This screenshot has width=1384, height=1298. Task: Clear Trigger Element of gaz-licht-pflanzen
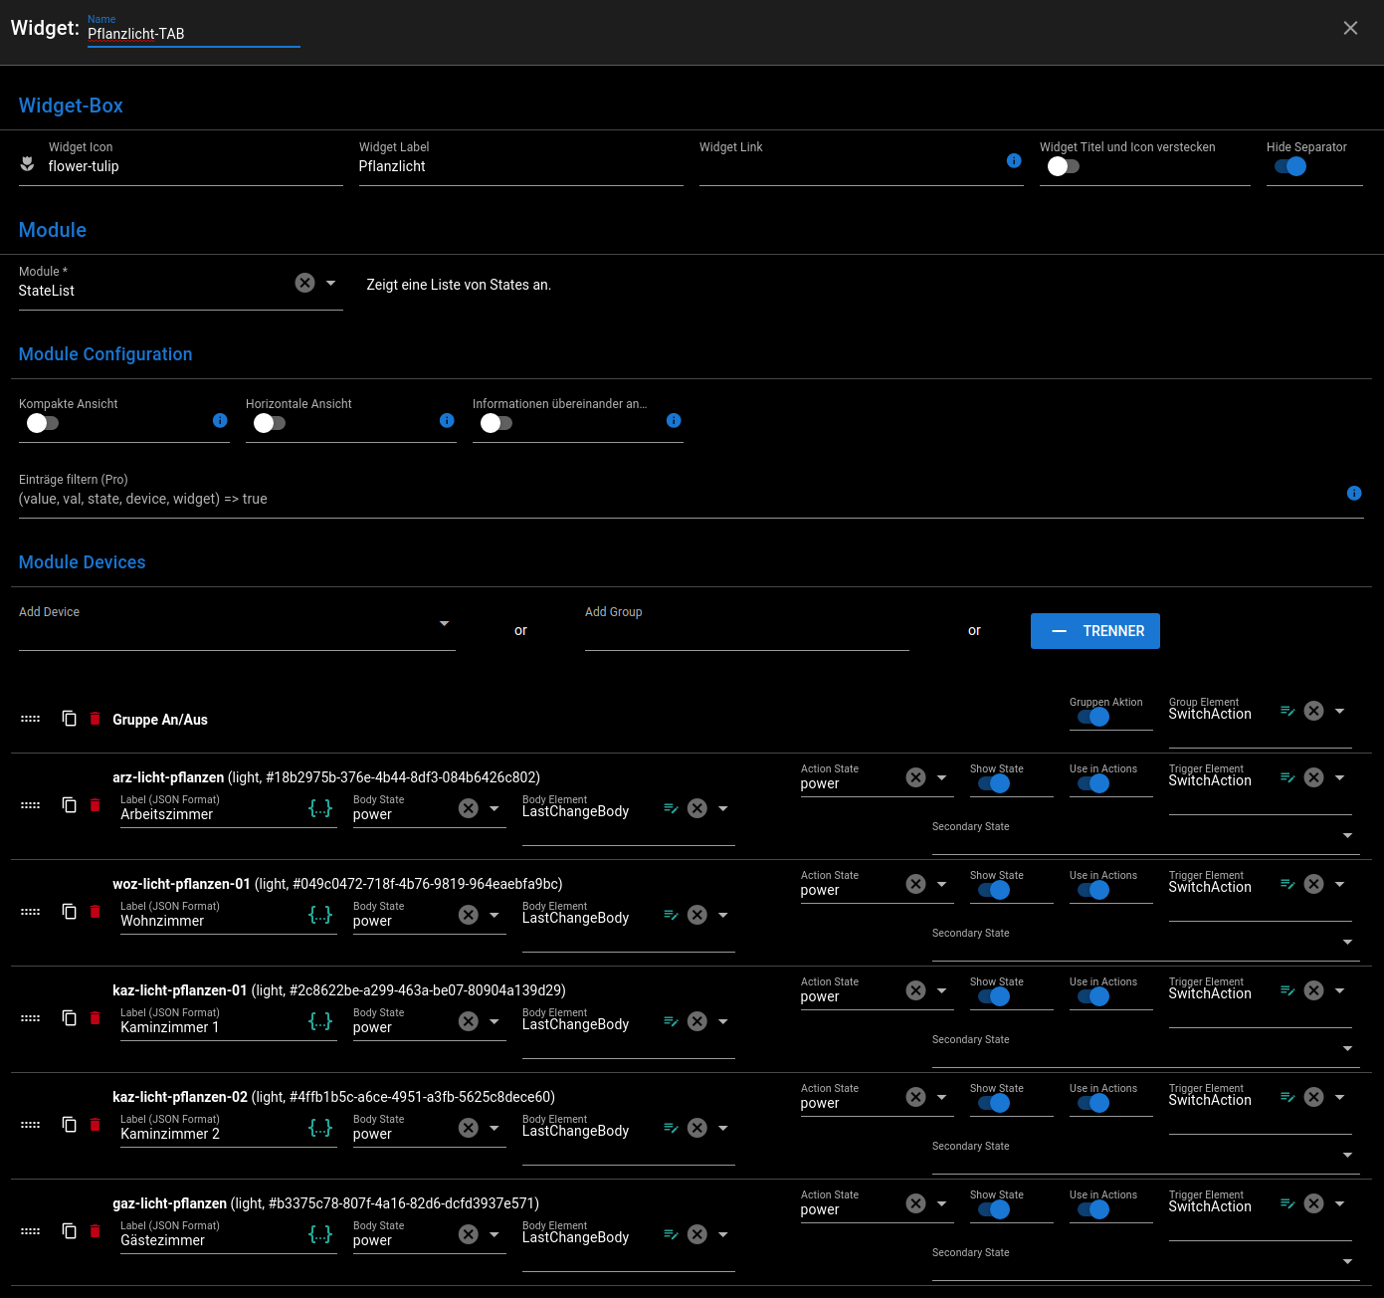click(x=1314, y=1203)
